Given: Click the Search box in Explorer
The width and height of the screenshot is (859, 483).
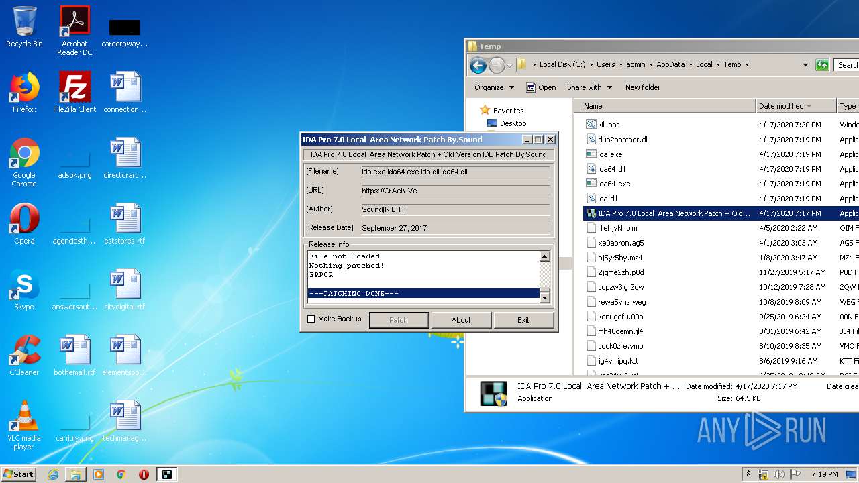Looking at the screenshot, I should coord(847,65).
